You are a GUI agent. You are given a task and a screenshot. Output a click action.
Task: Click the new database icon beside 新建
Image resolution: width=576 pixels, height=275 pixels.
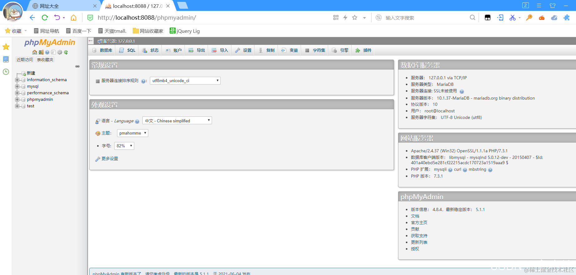(x=24, y=73)
